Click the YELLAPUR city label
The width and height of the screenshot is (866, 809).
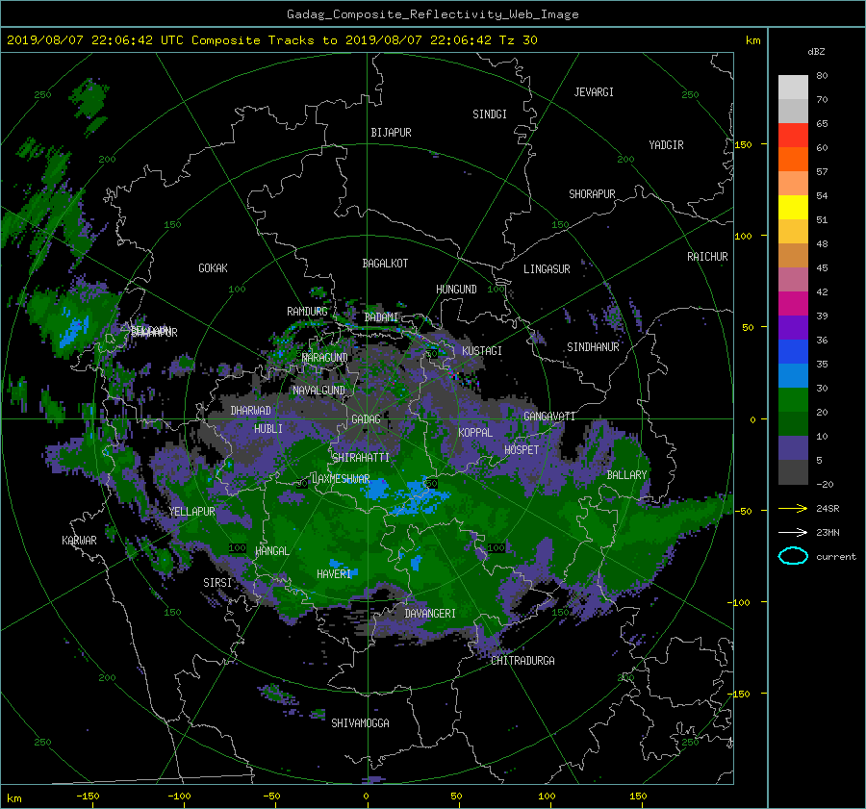pos(191,512)
